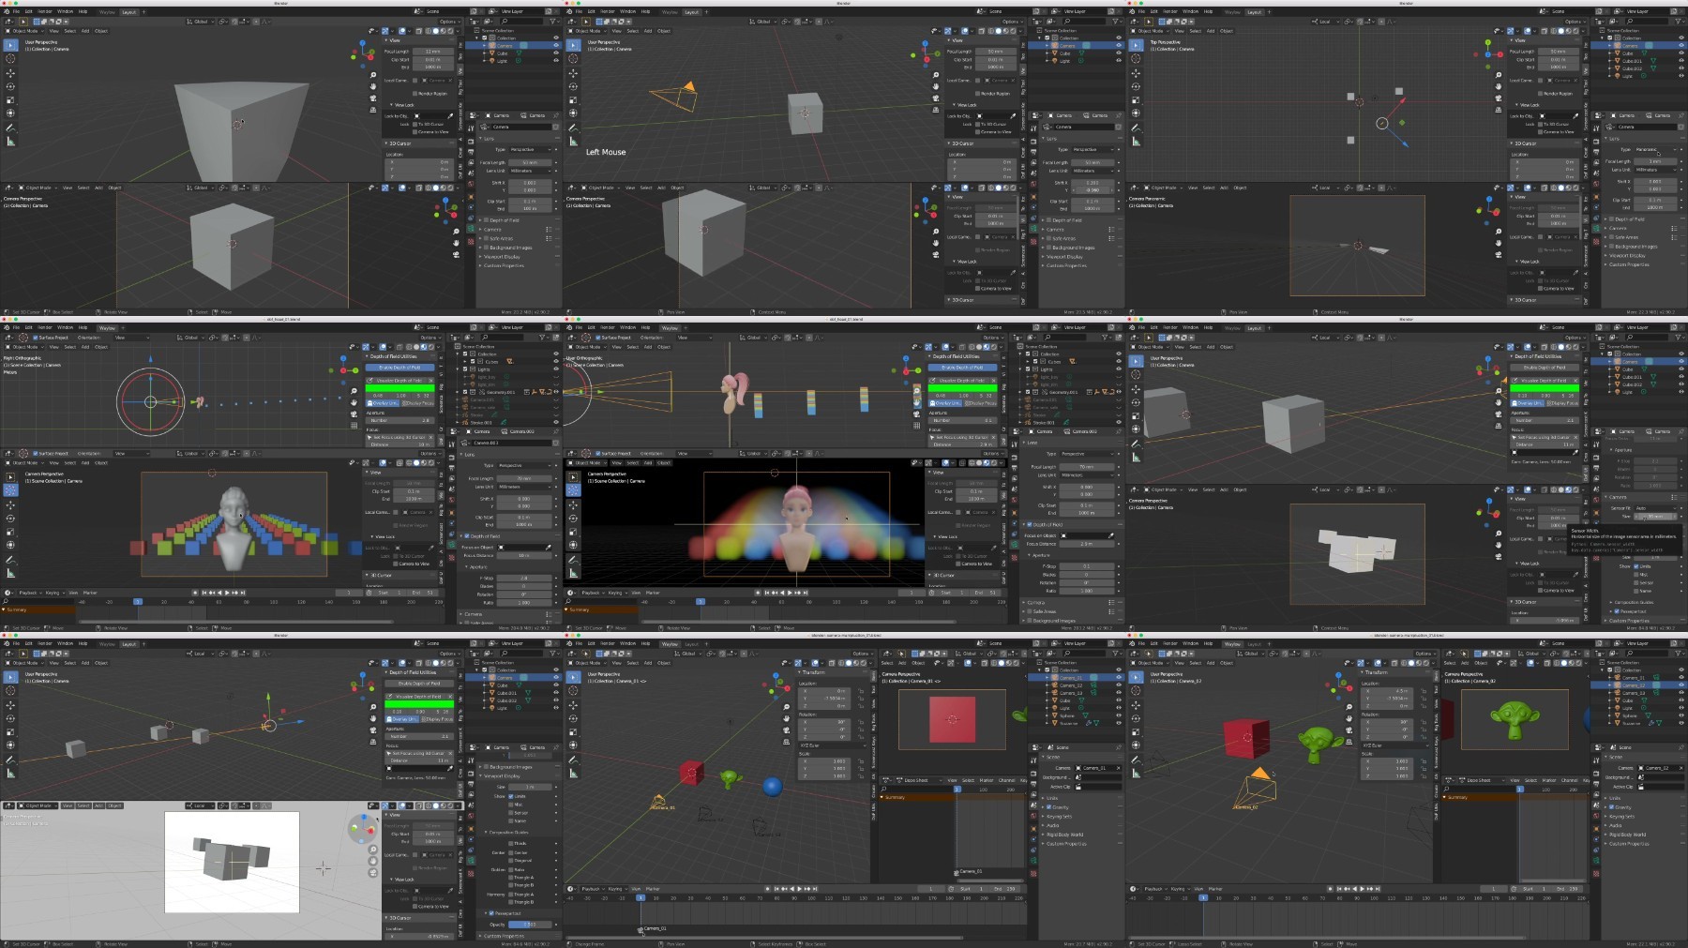Open Render properties tab in stretched-cube window

(471, 142)
